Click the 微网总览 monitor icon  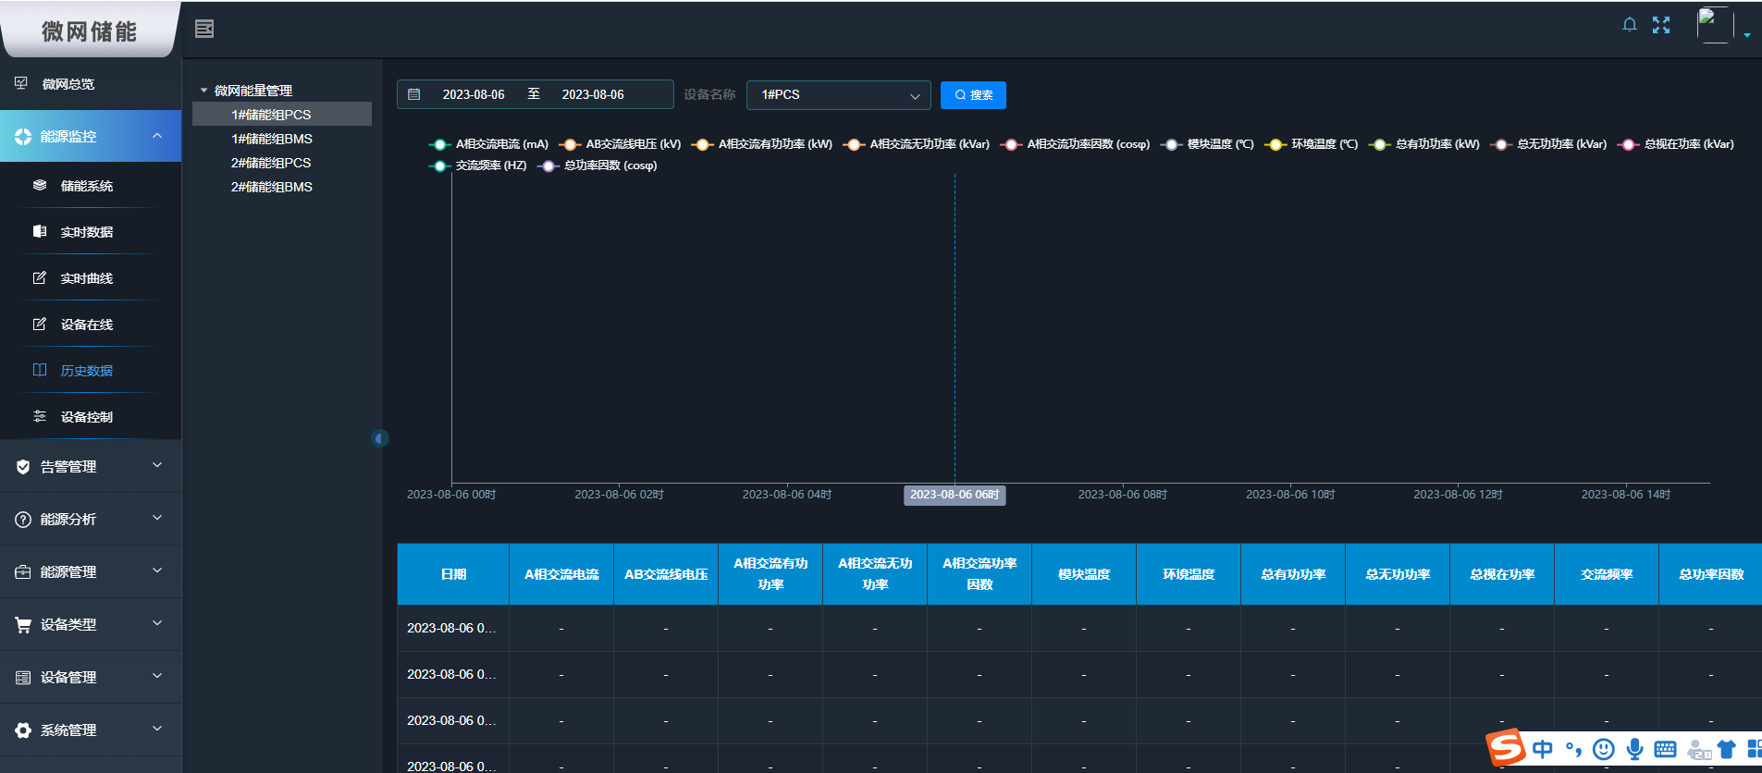pos(21,83)
